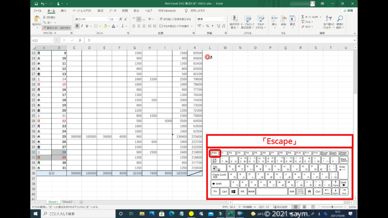Click the percent style button
Viewport: 388px width, 218px height.
tap(207, 26)
